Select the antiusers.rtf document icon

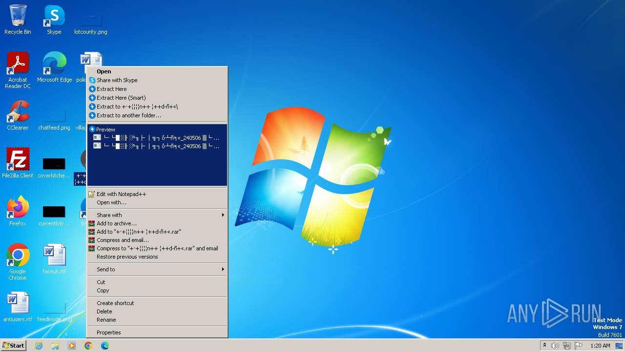tap(18, 307)
